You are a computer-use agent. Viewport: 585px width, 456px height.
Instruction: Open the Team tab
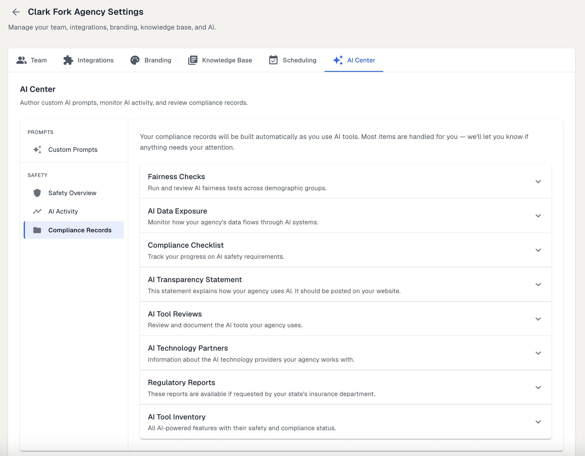(x=31, y=60)
